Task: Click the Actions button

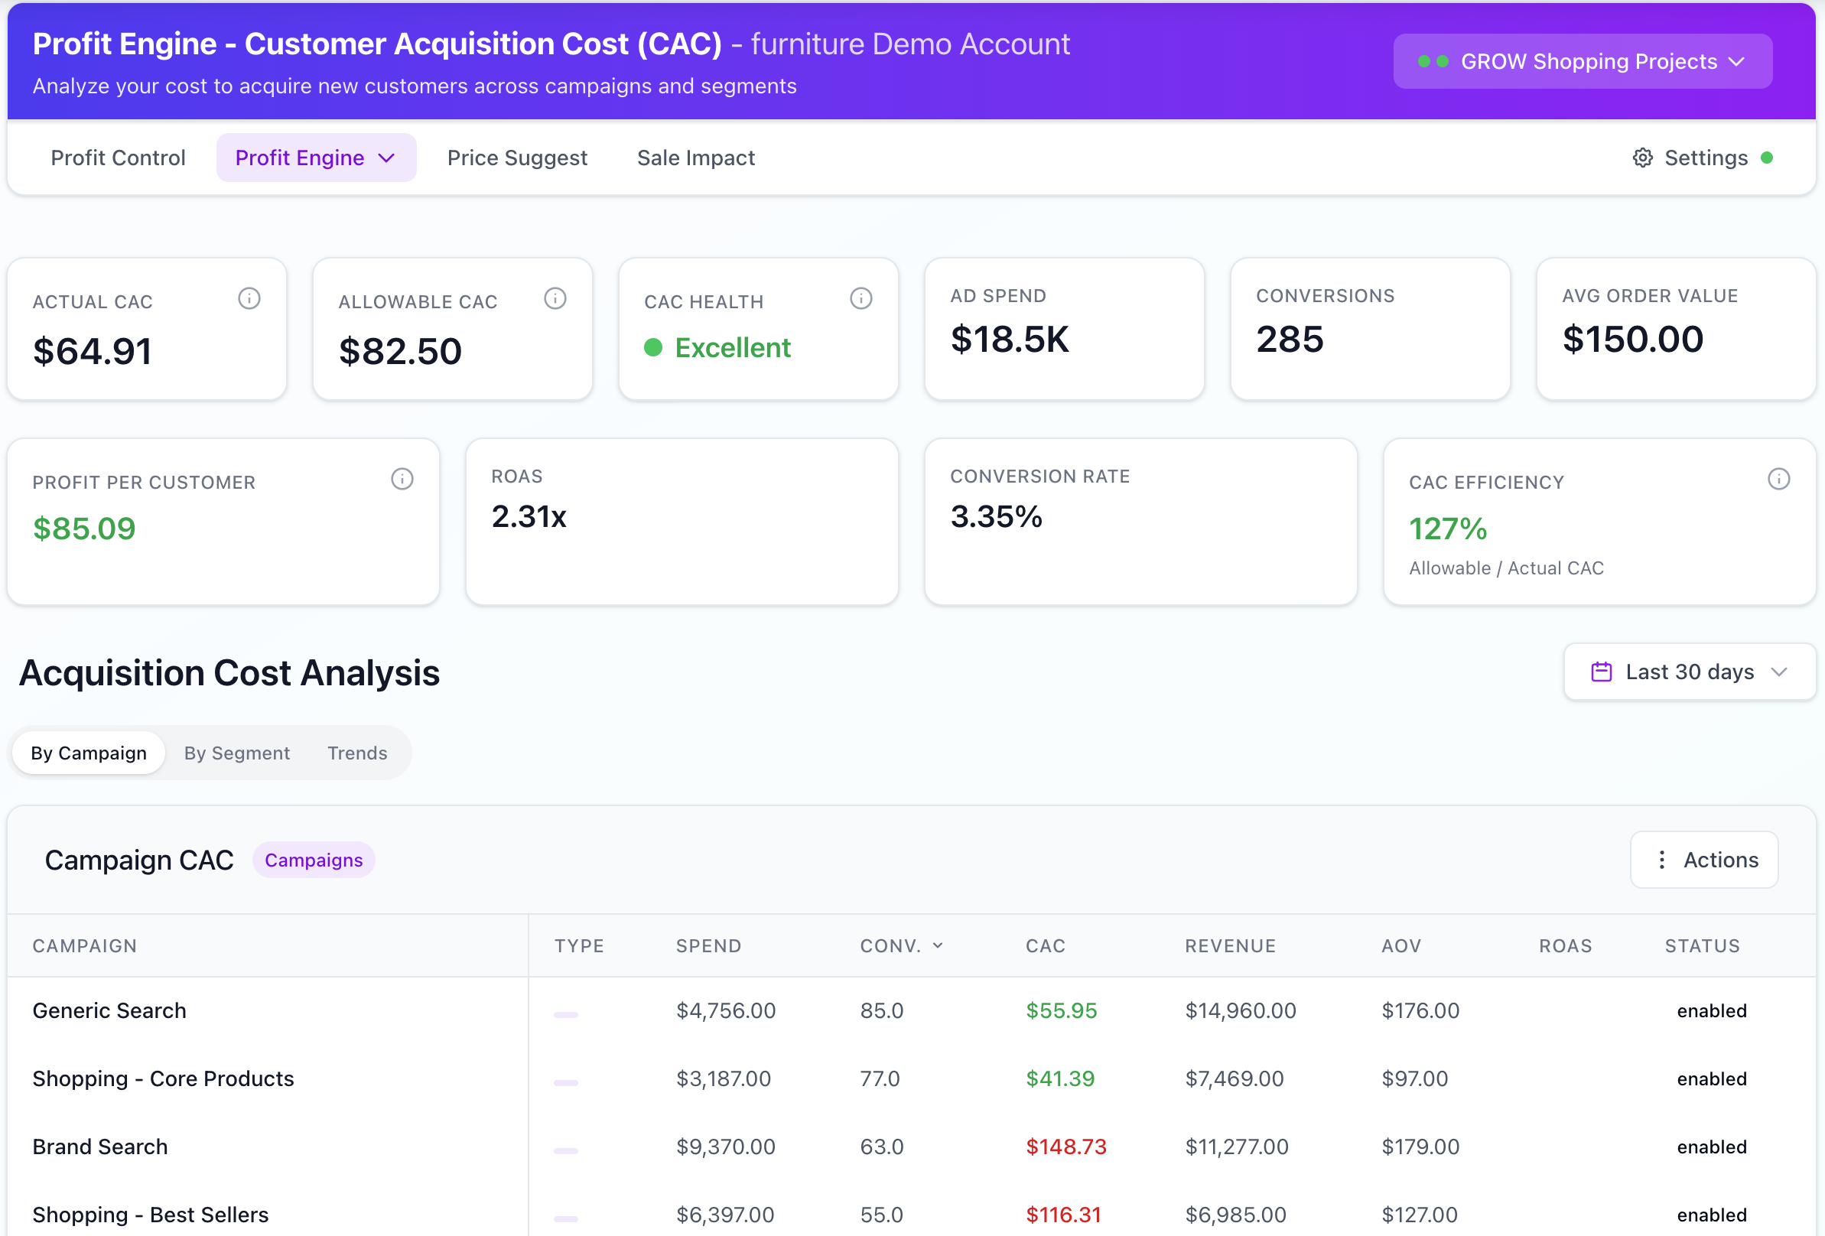Action: tap(1704, 859)
